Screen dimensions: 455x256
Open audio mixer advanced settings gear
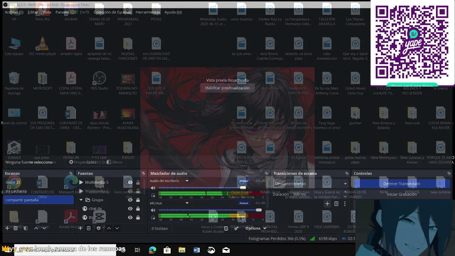click(x=236, y=228)
